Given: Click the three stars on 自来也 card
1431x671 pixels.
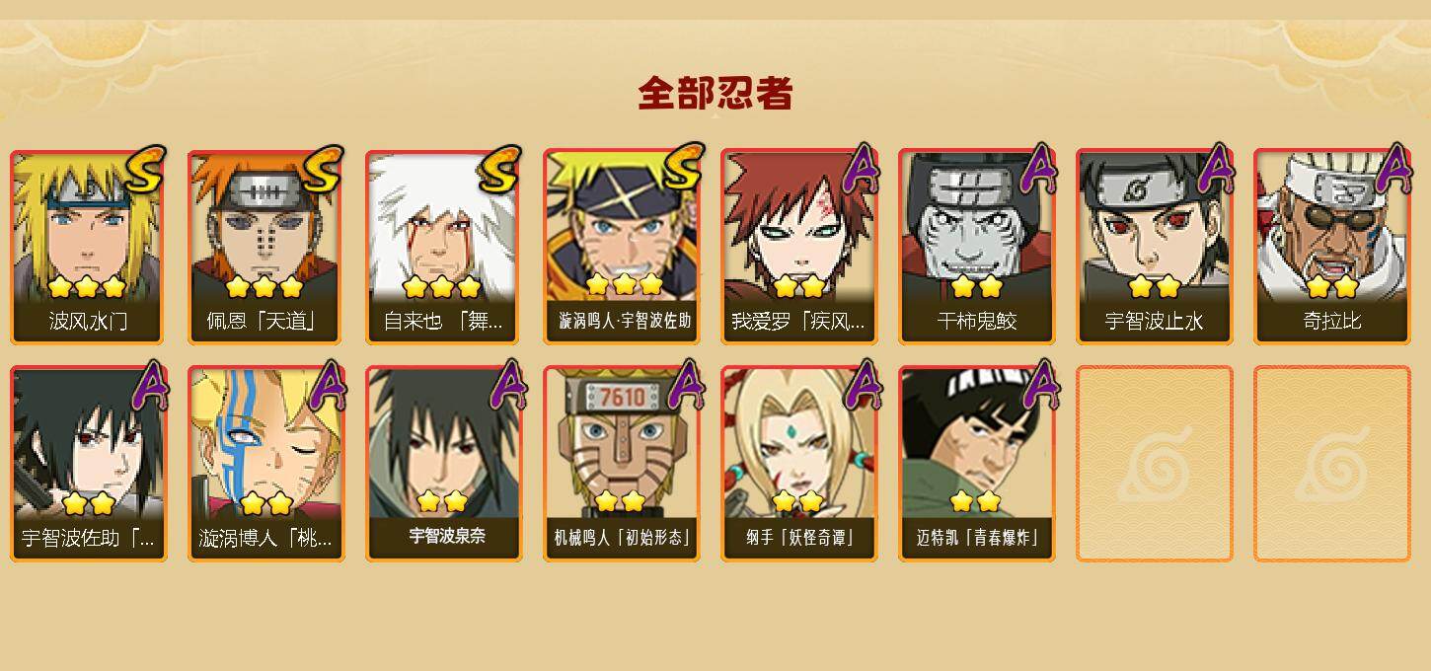Looking at the screenshot, I should click(x=441, y=287).
